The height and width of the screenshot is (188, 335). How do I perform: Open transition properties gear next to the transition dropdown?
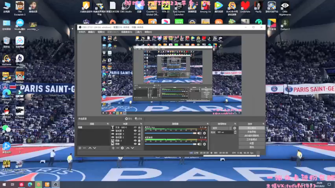(234, 128)
